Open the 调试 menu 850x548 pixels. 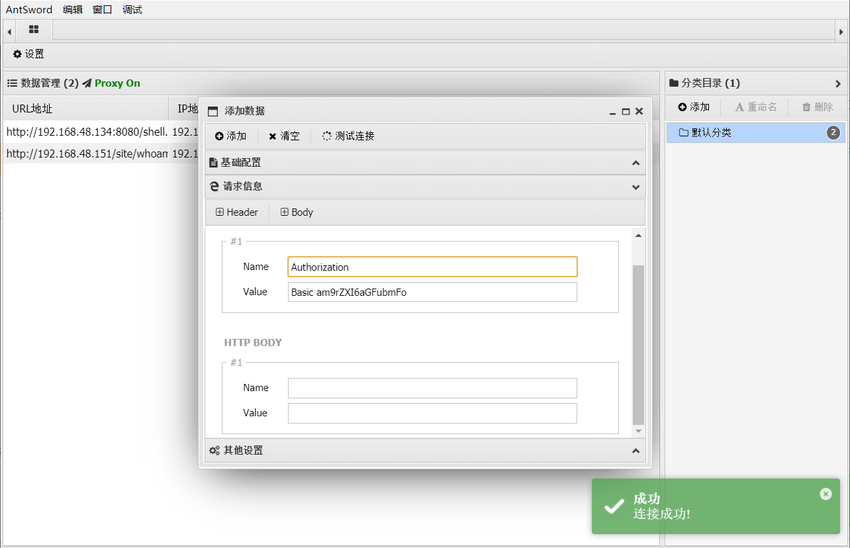[x=132, y=9]
